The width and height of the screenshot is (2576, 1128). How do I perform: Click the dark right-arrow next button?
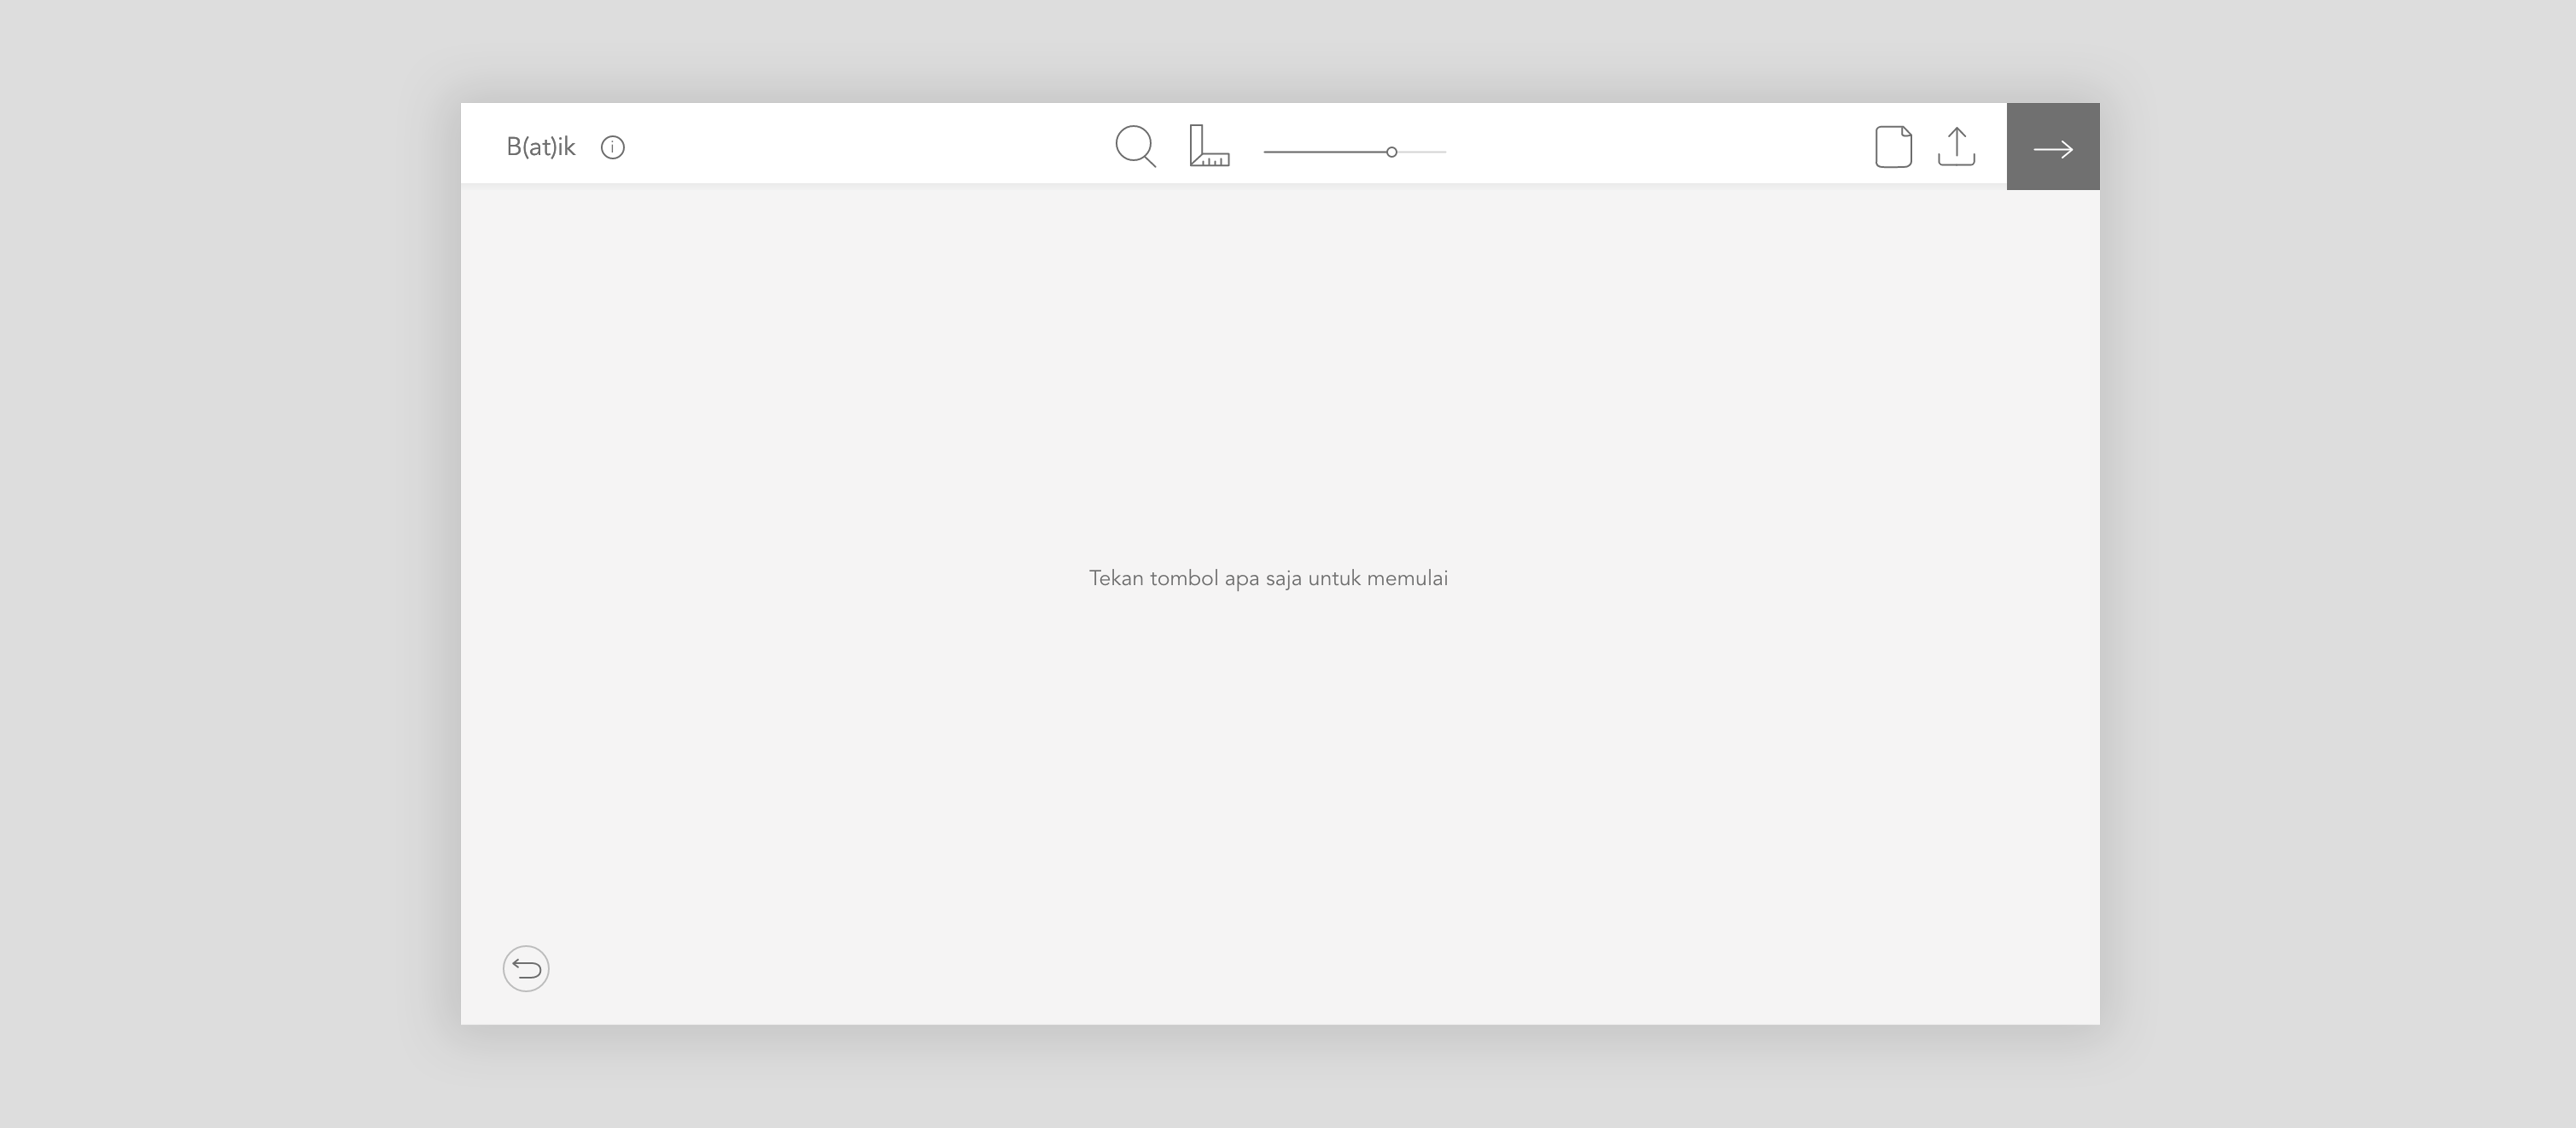[x=2053, y=147]
